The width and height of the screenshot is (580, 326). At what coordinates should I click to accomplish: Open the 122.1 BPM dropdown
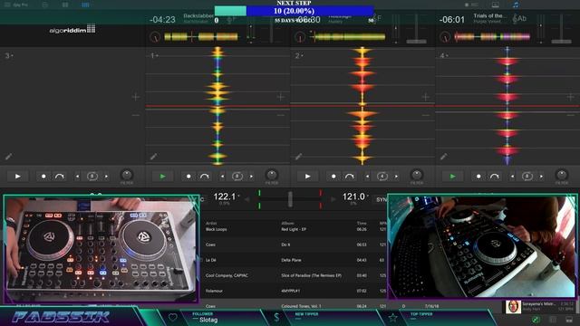[x=226, y=197]
